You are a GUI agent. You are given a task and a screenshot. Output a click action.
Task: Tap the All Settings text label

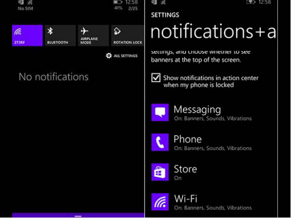[126, 56]
